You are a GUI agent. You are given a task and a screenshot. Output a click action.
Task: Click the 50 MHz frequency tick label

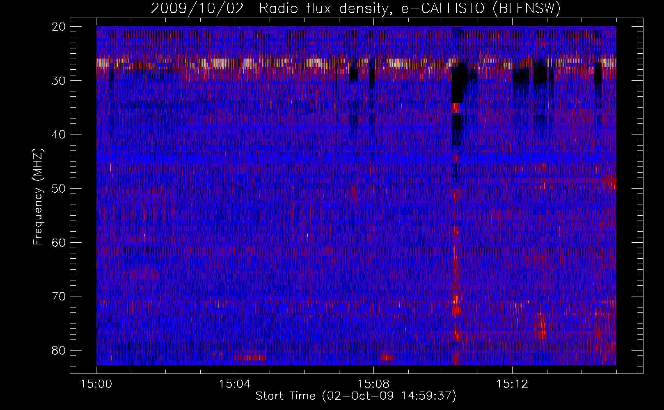(59, 189)
